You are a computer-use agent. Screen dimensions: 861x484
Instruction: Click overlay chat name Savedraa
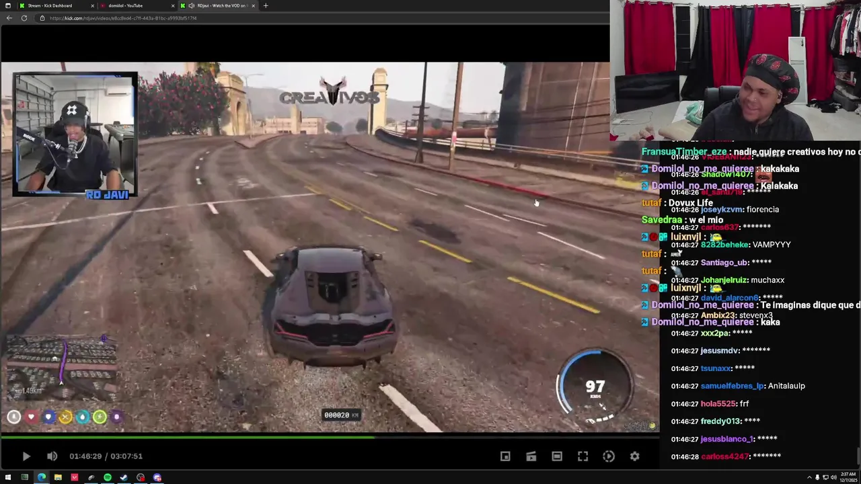(x=662, y=220)
